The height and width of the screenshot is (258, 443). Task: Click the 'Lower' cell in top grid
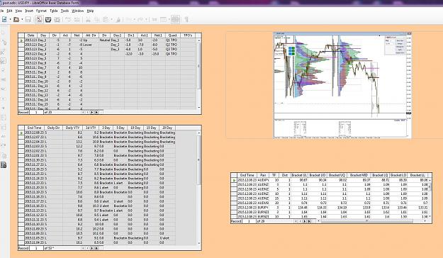(x=91, y=45)
